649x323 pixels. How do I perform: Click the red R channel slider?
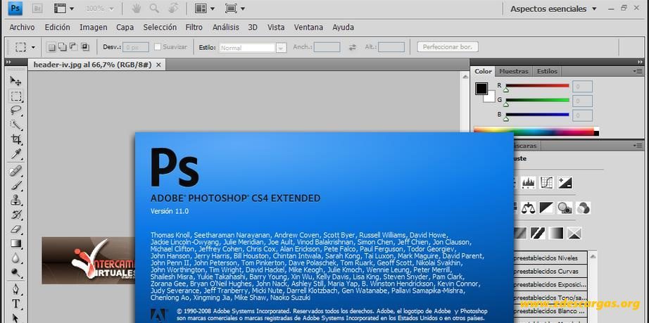[537, 86]
